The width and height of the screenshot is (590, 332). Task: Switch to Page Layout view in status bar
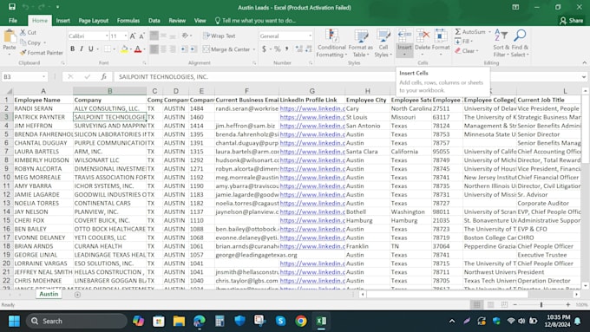491,304
